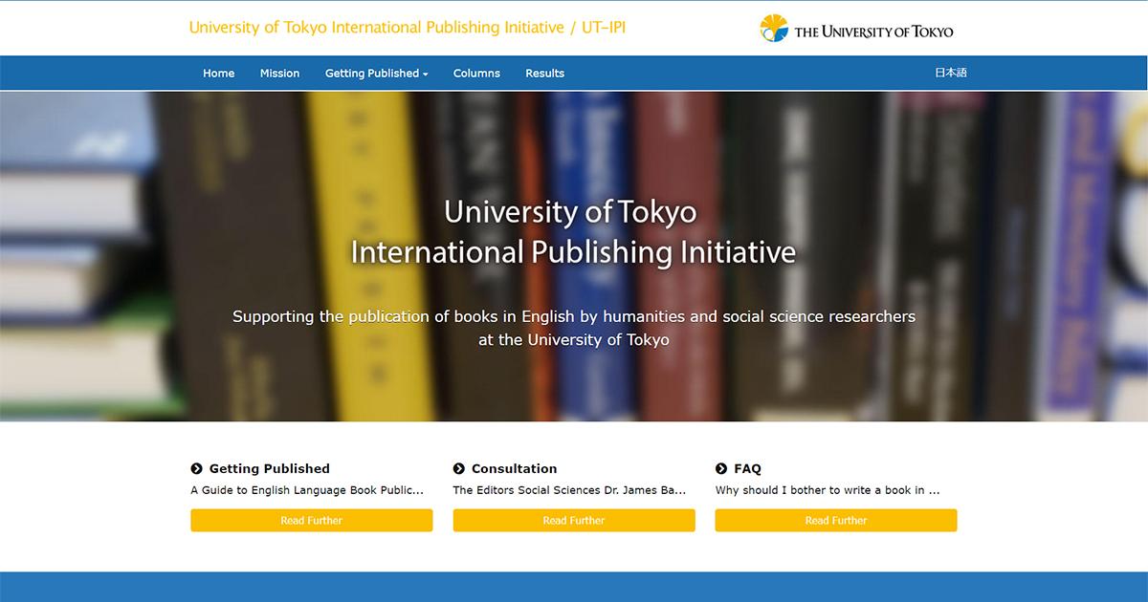This screenshot has height=602, width=1148.
Task: Select the Home menu item
Action: pos(218,73)
